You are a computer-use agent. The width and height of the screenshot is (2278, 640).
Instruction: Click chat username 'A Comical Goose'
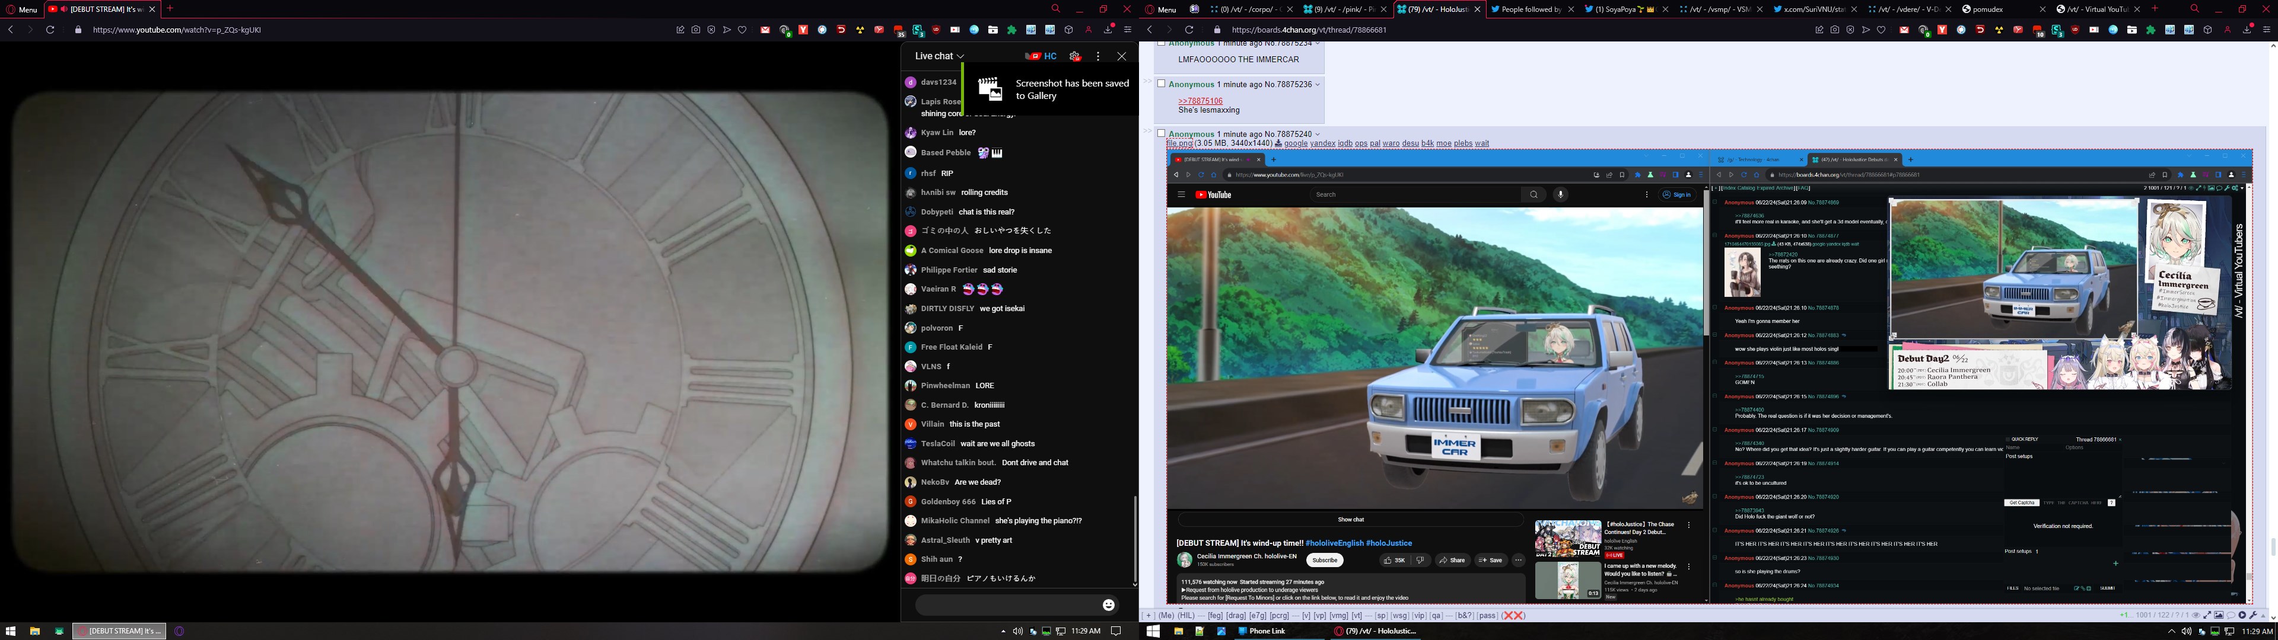(x=952, y=250)
